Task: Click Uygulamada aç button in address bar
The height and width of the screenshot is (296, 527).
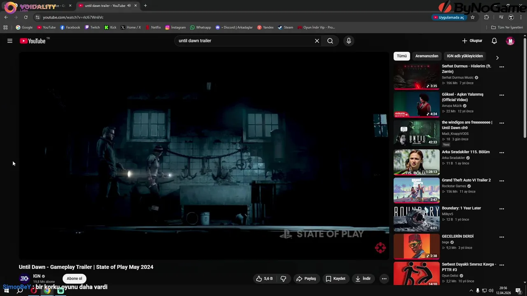Action: pyautogui.click(x=448, y=17)
